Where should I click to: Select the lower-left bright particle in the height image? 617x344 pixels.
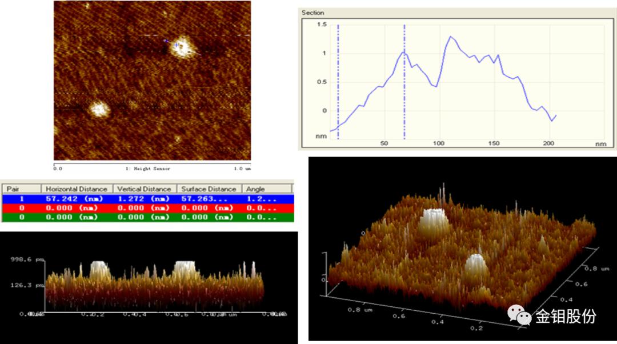tap(99, 109)
